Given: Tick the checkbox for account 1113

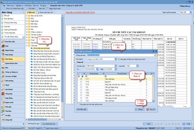Looking at the screenshot, I should point(81,84).
